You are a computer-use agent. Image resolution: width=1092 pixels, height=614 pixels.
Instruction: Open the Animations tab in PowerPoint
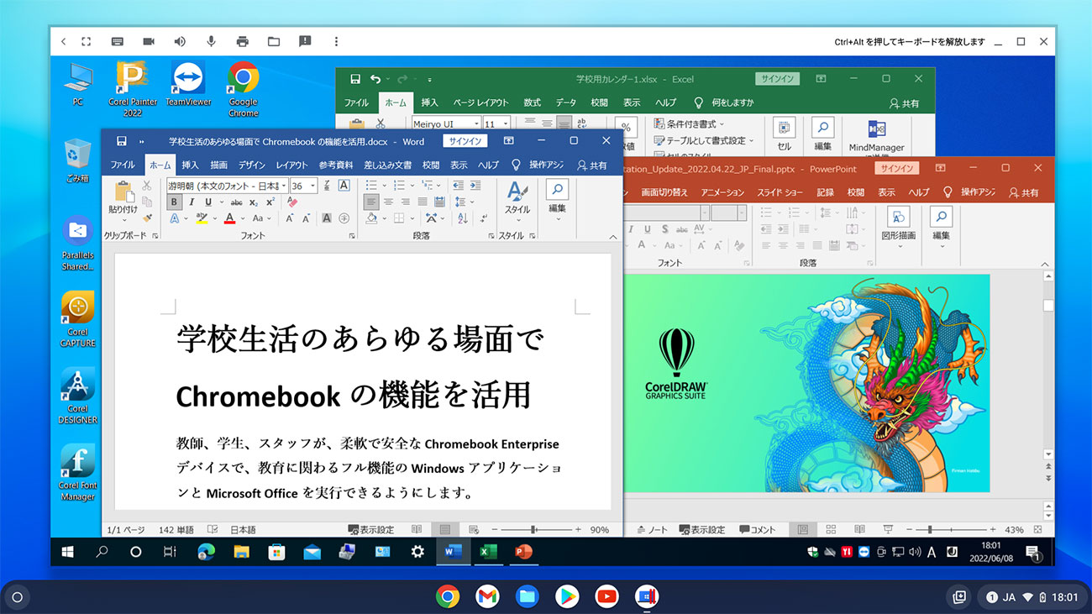click(x=722, y=192)
